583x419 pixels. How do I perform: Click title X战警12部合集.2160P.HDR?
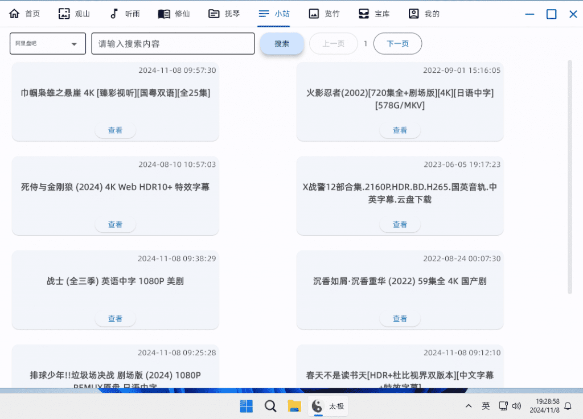400,193
